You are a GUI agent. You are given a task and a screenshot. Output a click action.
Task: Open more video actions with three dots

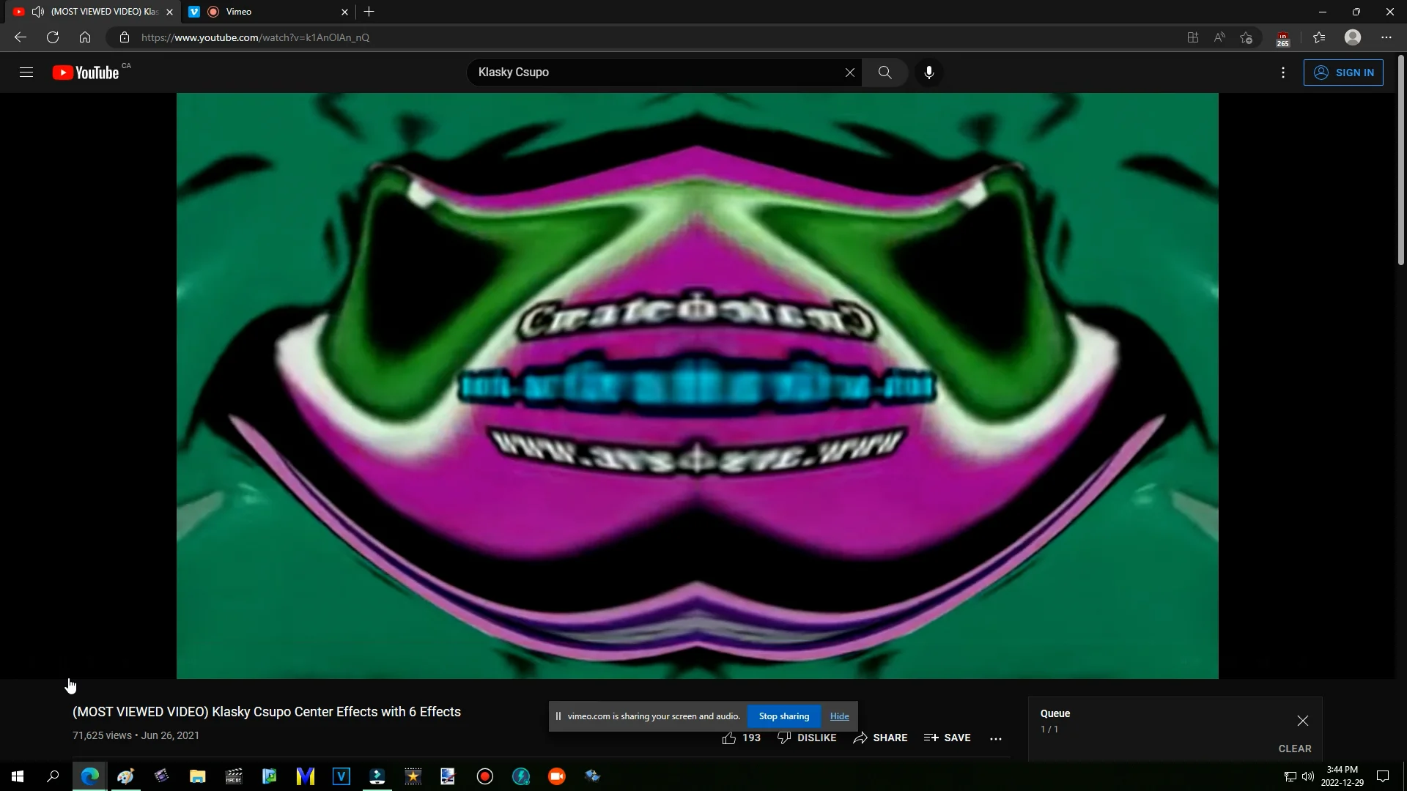pyautogui.click(x=997, y=738)
